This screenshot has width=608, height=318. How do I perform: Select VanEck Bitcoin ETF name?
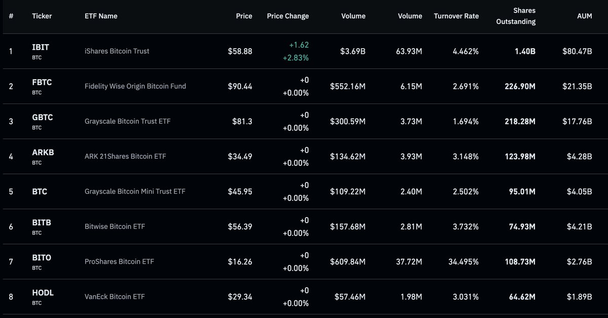pyautogui.click(x=115, y=296)
